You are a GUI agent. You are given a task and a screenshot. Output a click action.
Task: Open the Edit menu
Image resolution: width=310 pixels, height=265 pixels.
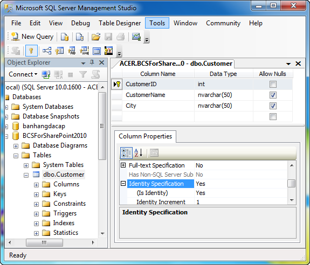pos(35,23)
